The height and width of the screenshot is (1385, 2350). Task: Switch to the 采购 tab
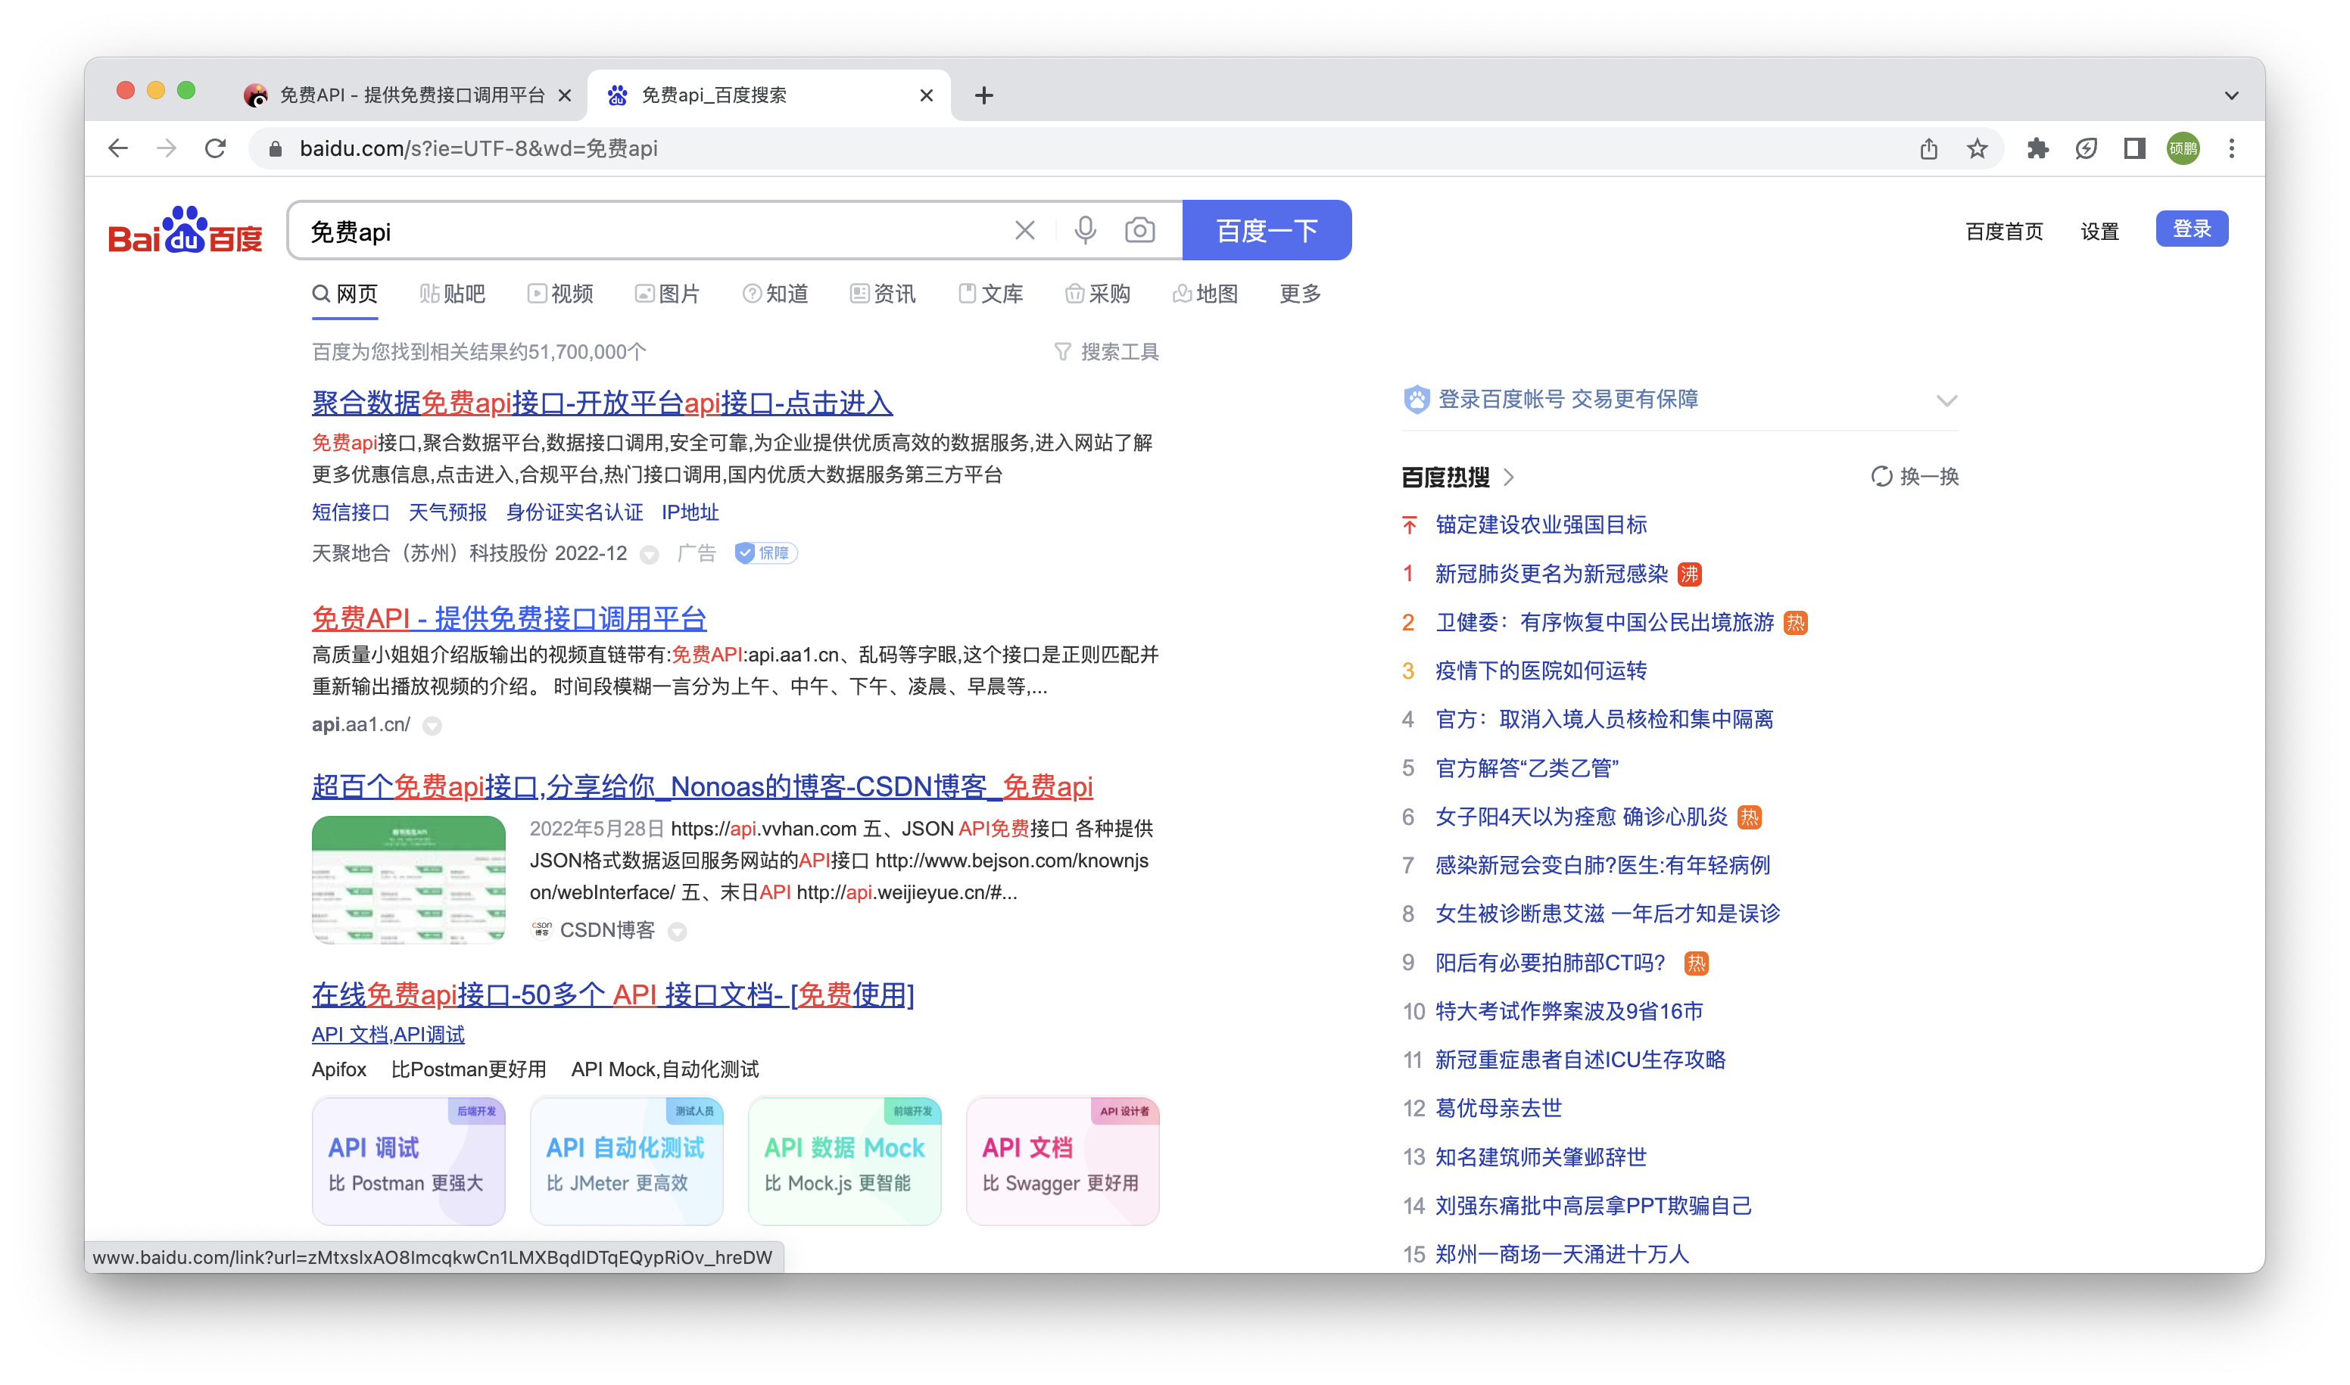tap(1098, 294)
